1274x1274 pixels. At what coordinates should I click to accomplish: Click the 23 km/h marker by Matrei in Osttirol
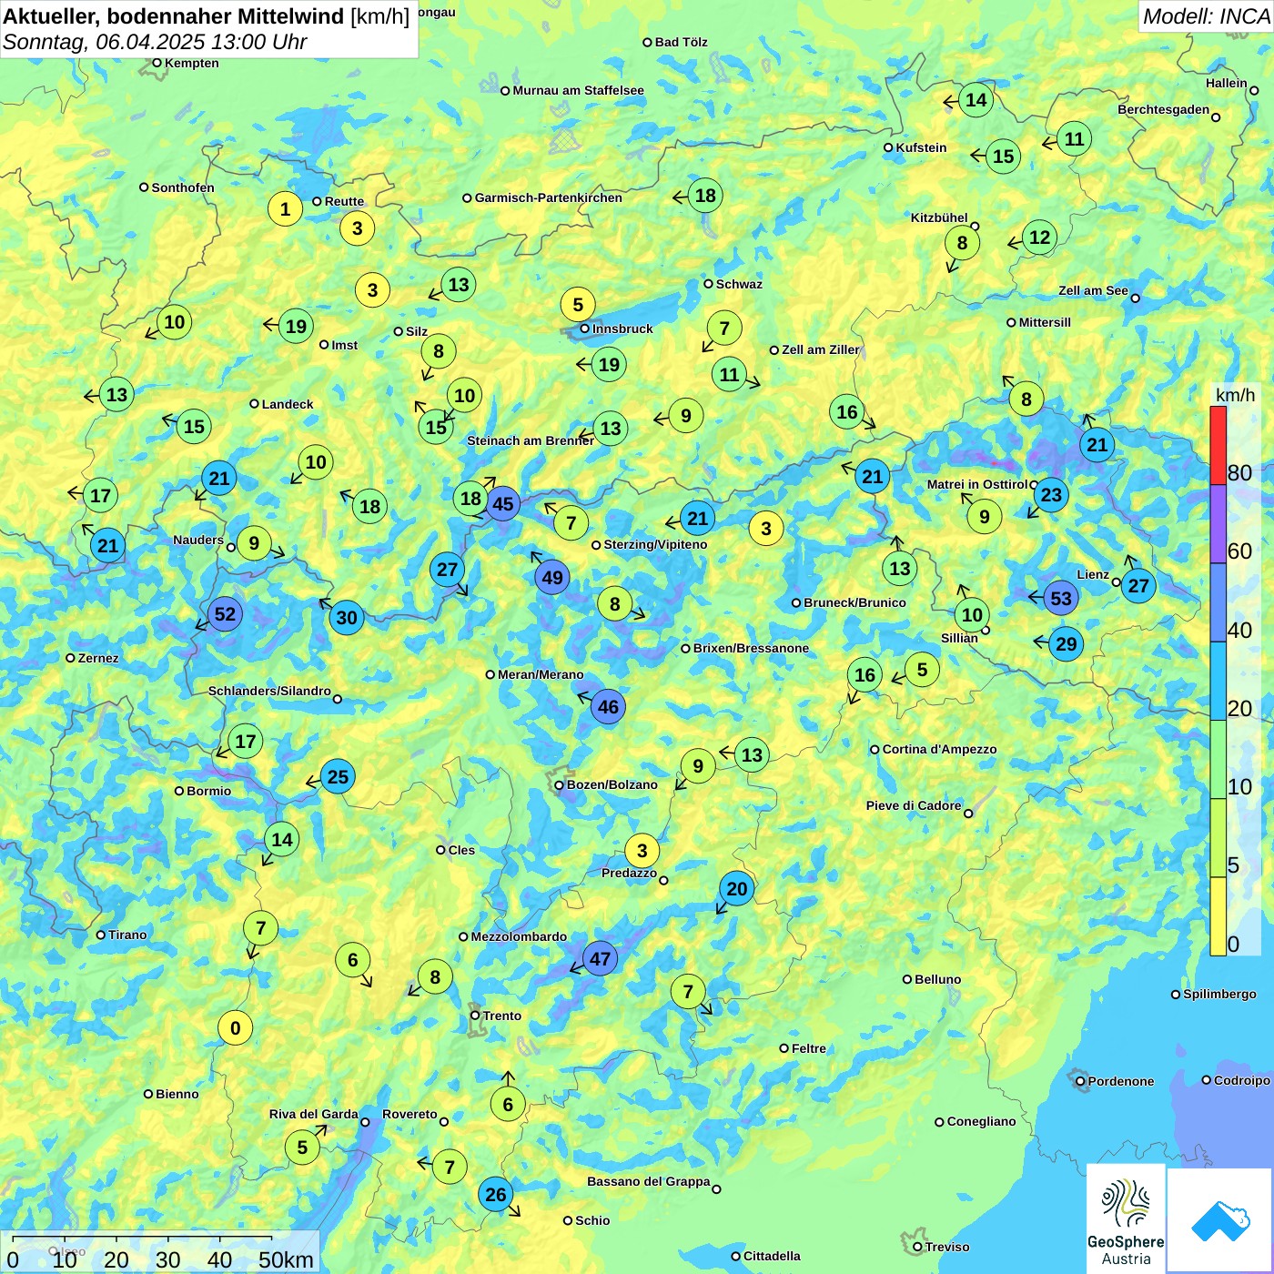(1051, 494)
